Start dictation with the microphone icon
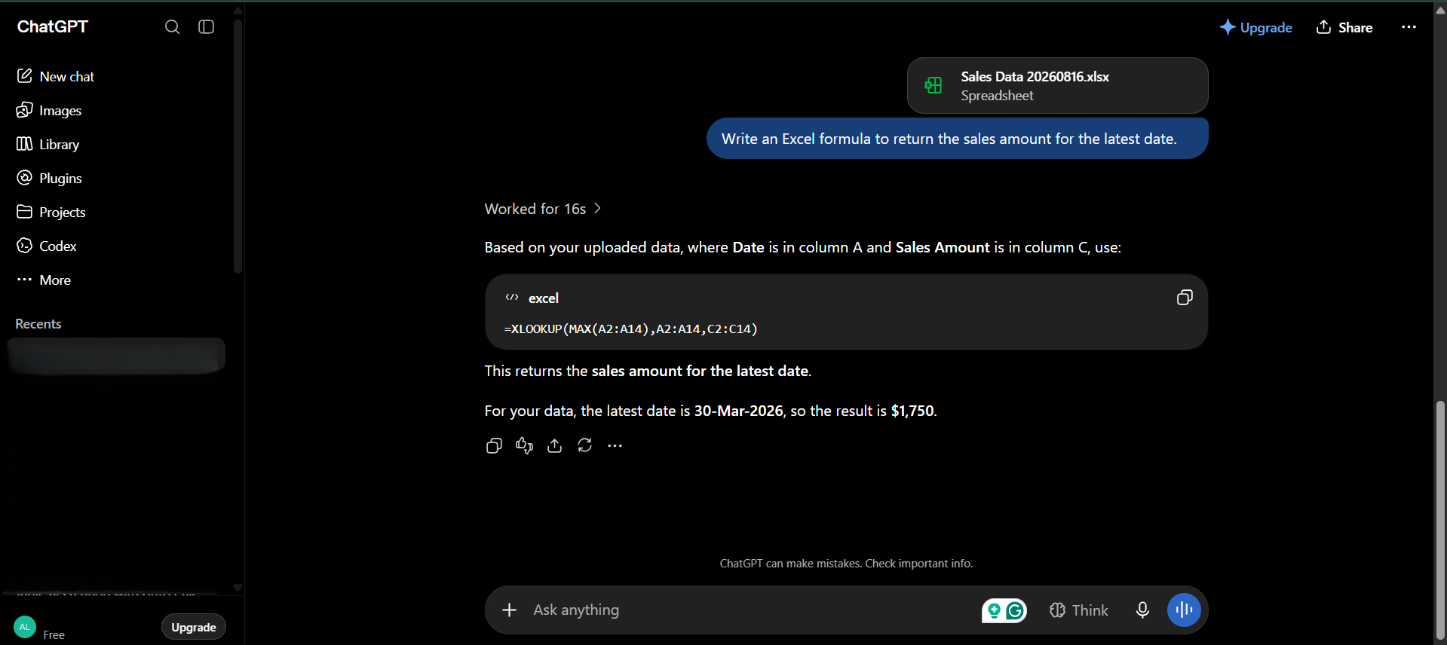This screenshot has height=645, width=1447. 1142,610
